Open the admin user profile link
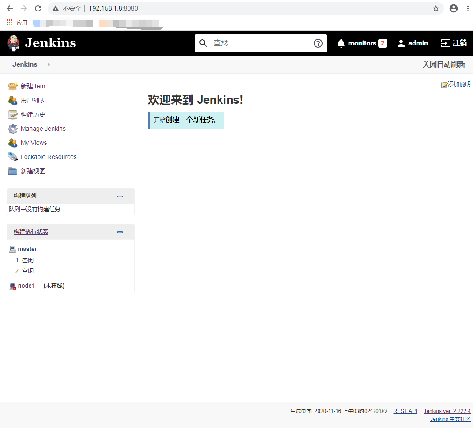 pos(418,43)
